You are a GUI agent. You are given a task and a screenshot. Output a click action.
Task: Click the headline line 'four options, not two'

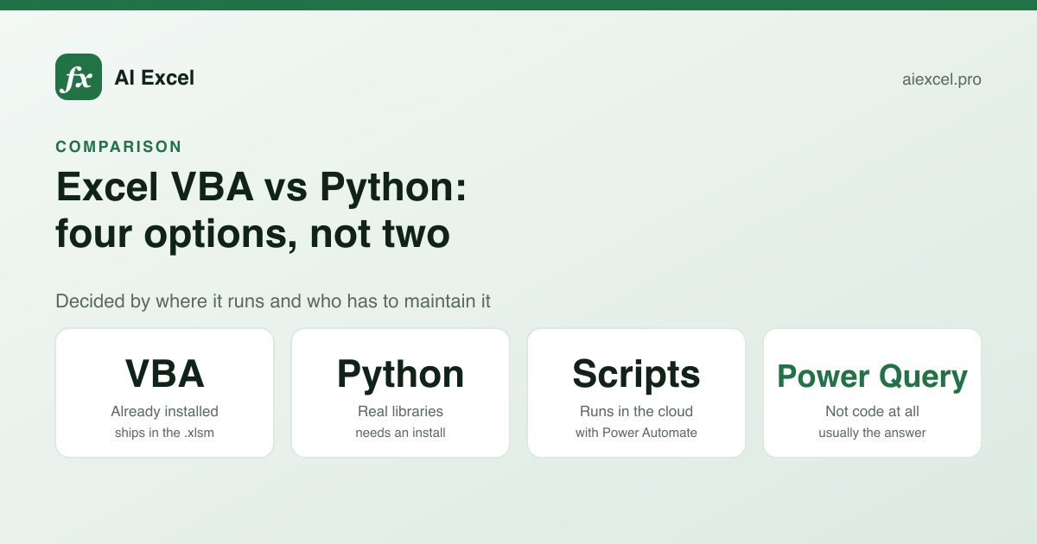coord(252,234)
